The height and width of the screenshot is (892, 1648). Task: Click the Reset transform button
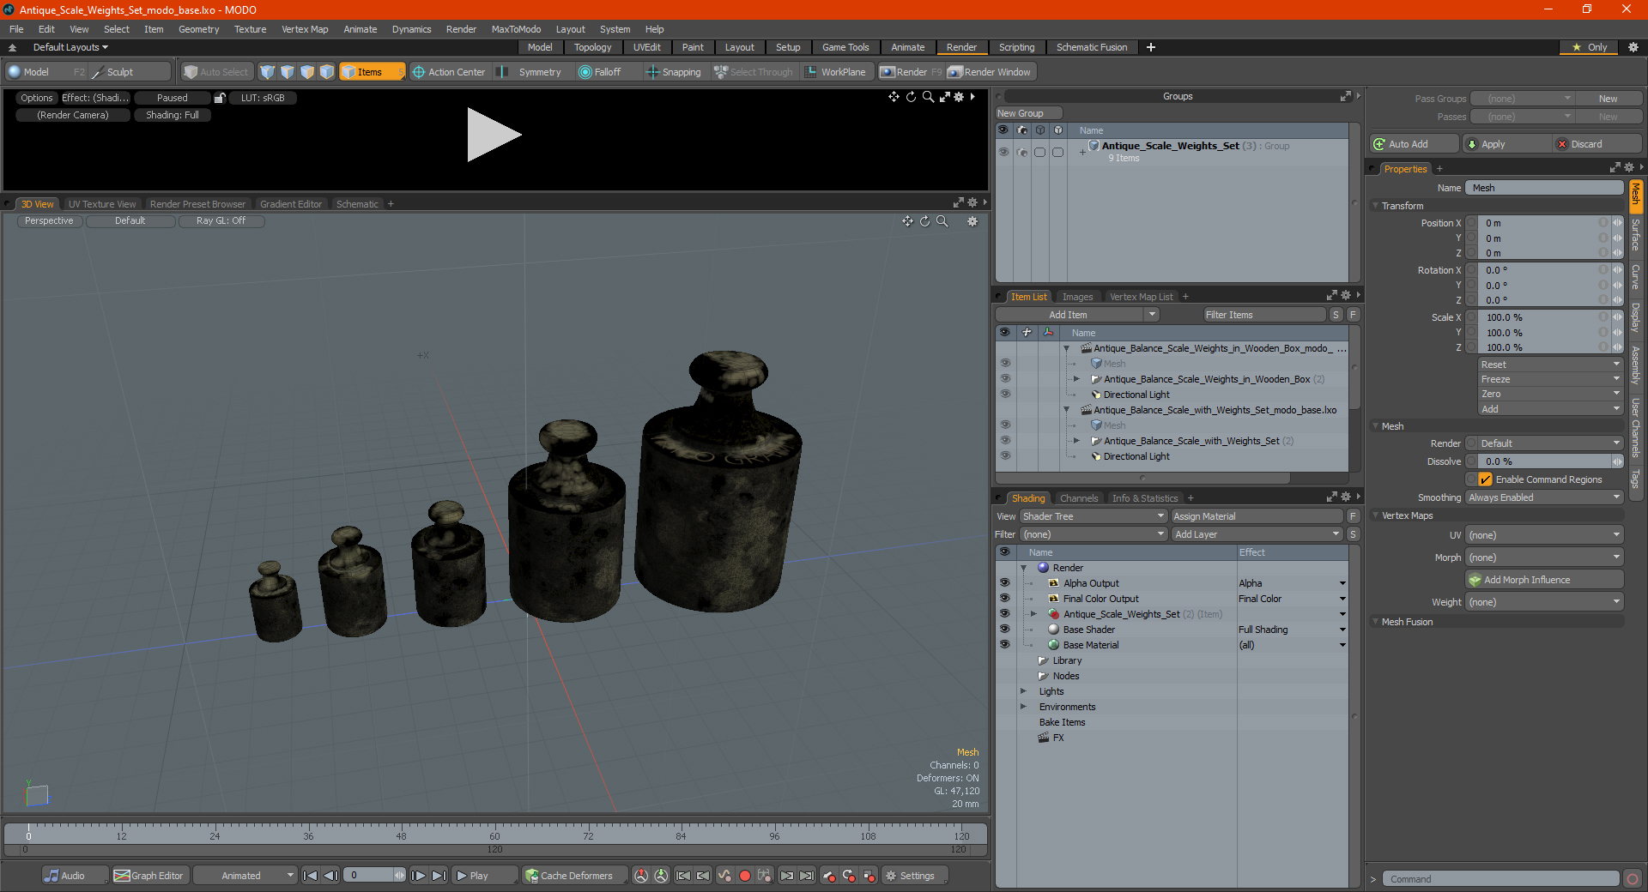[1550, 365]
